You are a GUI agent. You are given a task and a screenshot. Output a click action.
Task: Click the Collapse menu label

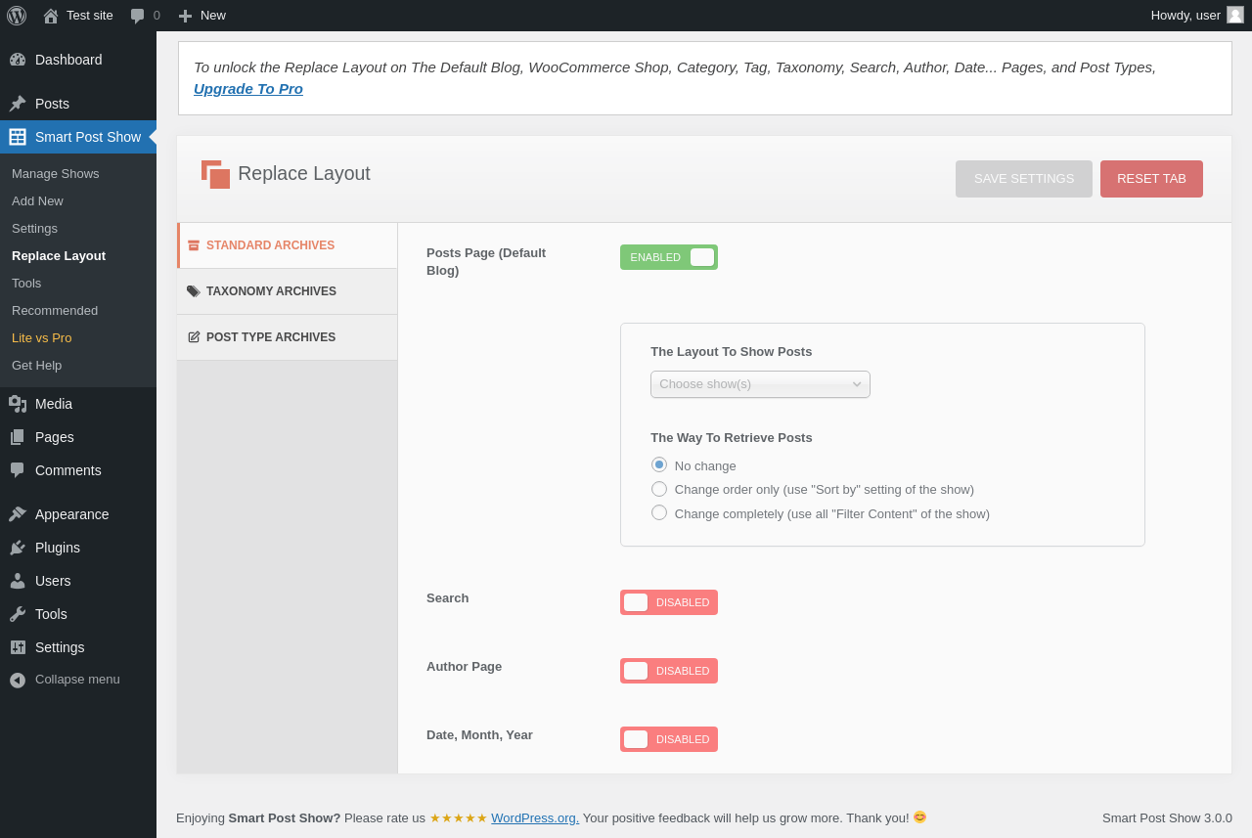tap(77, 680)
